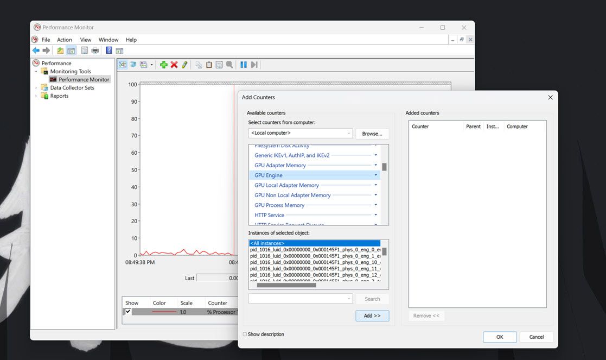606x360 pixels.
Task: Toggle Show description checkbox
Action: click(245, 334)
